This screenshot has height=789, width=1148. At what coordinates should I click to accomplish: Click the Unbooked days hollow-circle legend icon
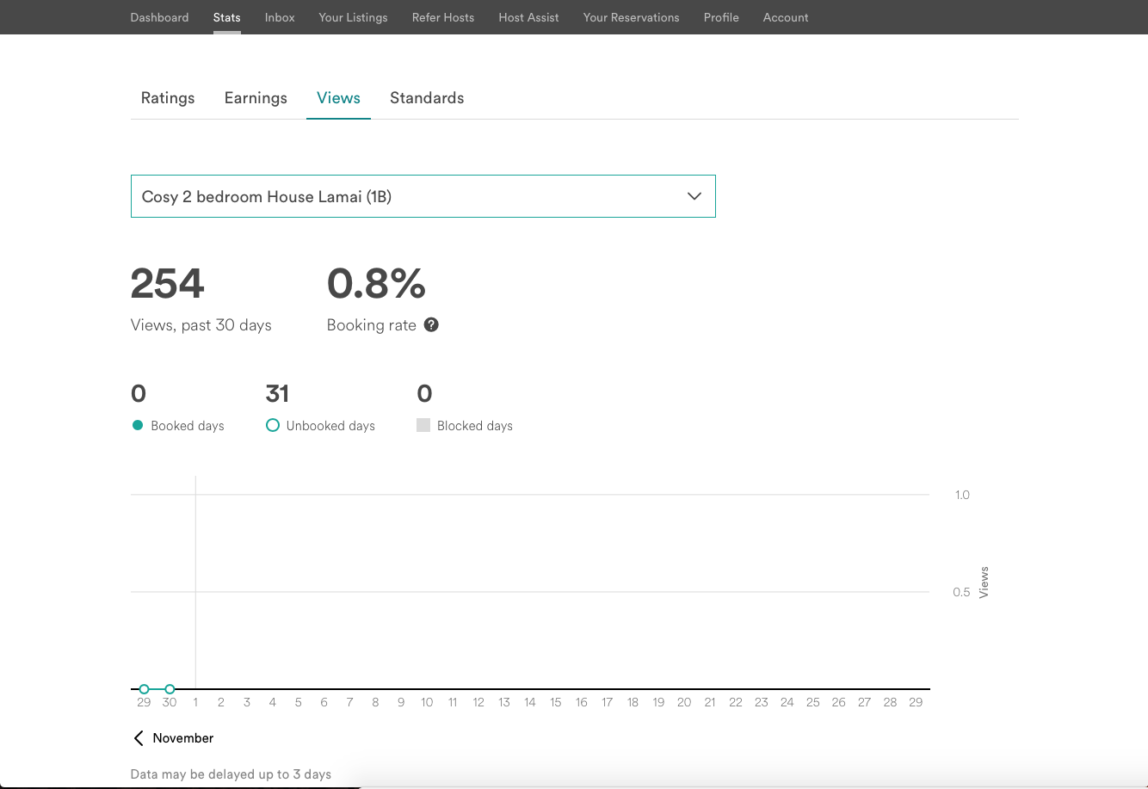coord(273,425)
